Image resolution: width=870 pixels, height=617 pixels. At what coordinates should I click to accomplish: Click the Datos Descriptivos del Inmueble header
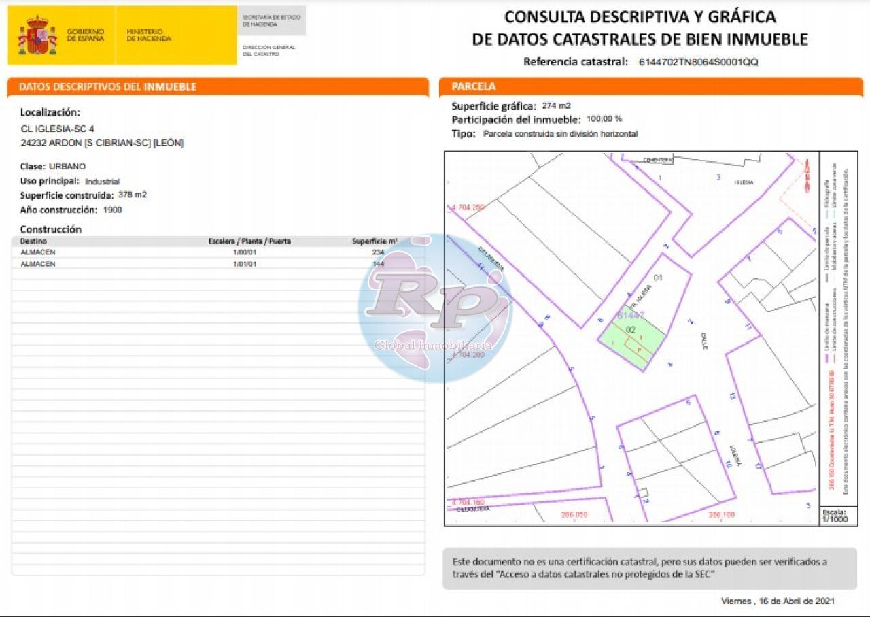coord(108,87)
